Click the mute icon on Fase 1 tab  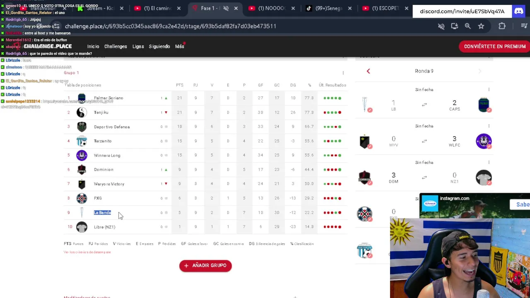coord(226,8)
